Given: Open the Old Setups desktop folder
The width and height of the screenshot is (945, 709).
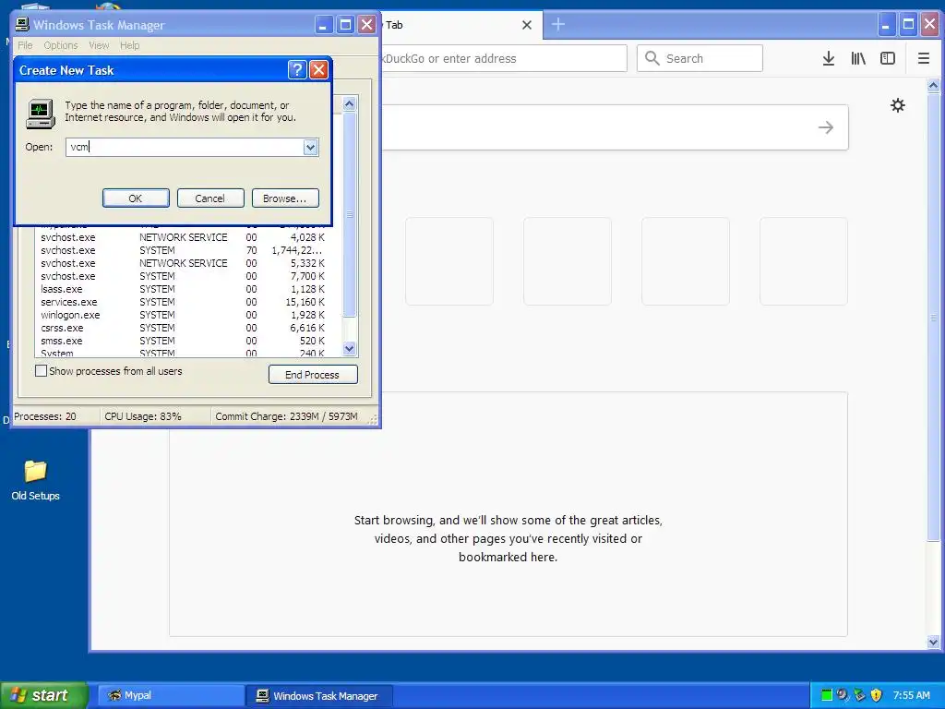Looking at the screenshot, I should coord(36,480).
